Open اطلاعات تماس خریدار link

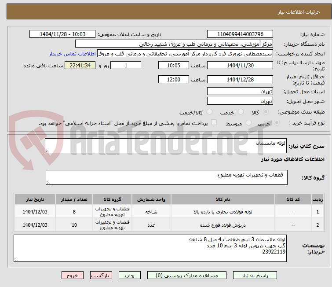(73, 54)
